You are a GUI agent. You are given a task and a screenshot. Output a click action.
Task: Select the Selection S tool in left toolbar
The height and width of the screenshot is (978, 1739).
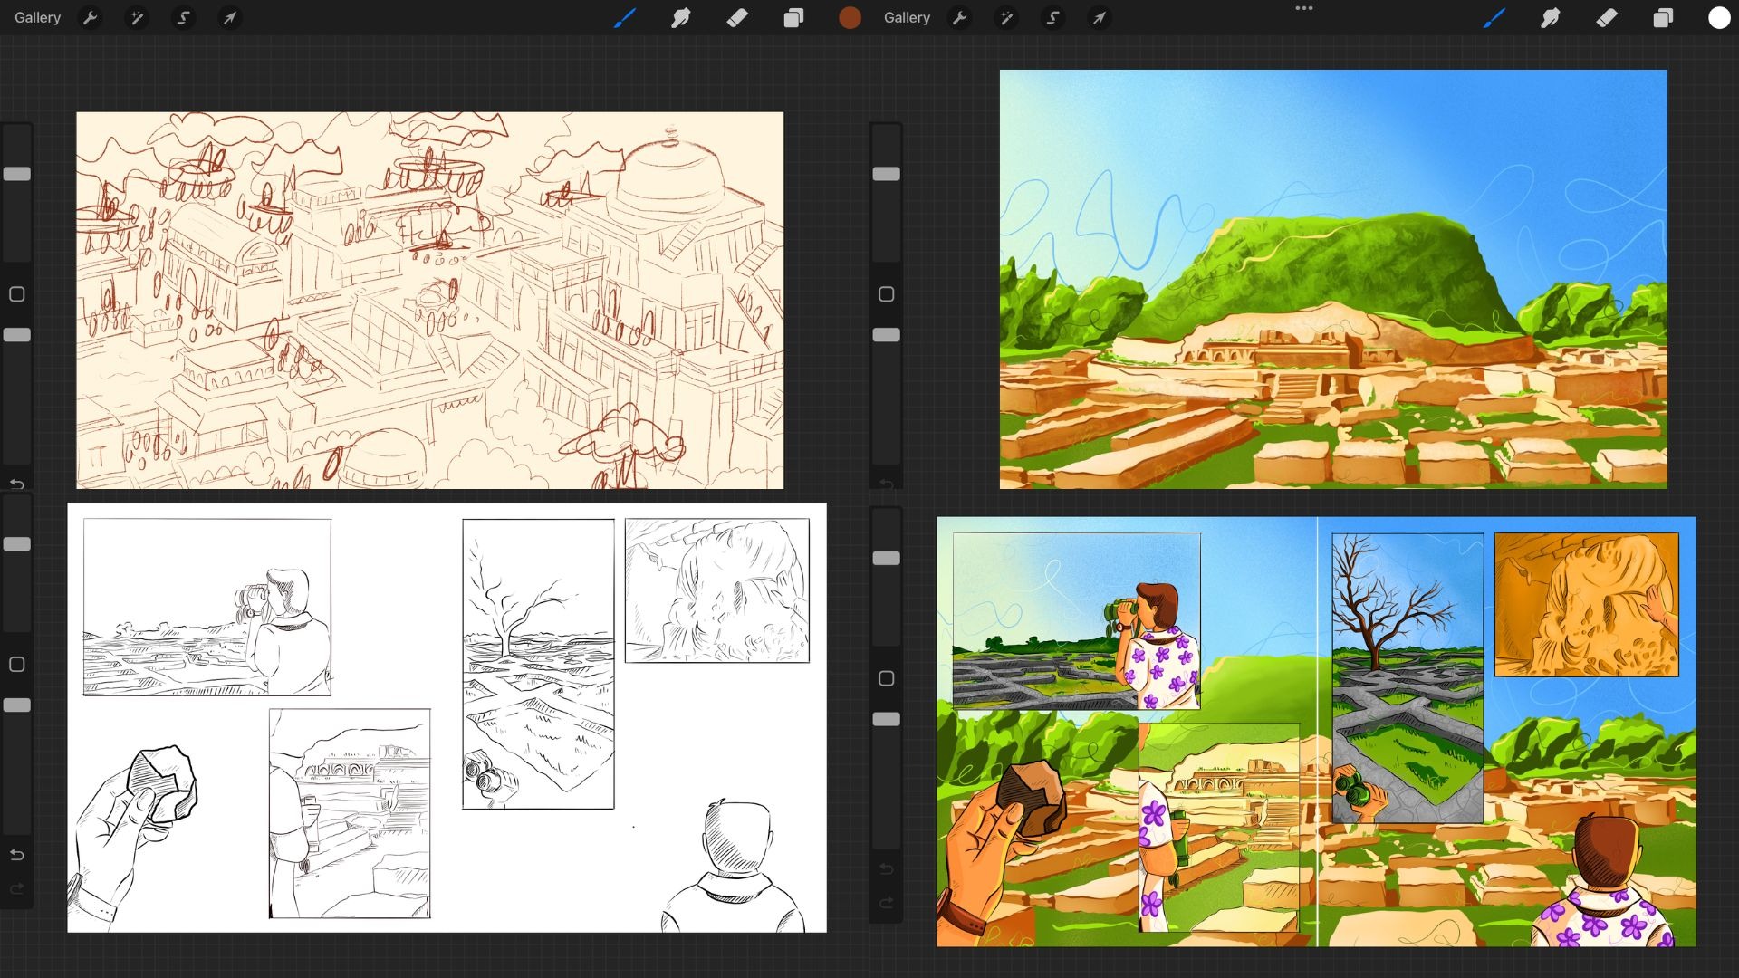[183, 18]
